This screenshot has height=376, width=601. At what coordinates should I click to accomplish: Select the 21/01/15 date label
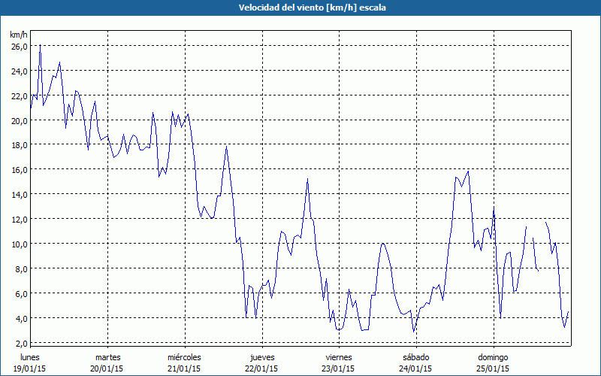click(x=184, y=368)
